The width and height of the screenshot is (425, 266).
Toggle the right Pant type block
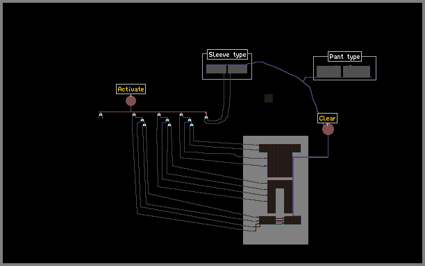click(x=356, y=71)
